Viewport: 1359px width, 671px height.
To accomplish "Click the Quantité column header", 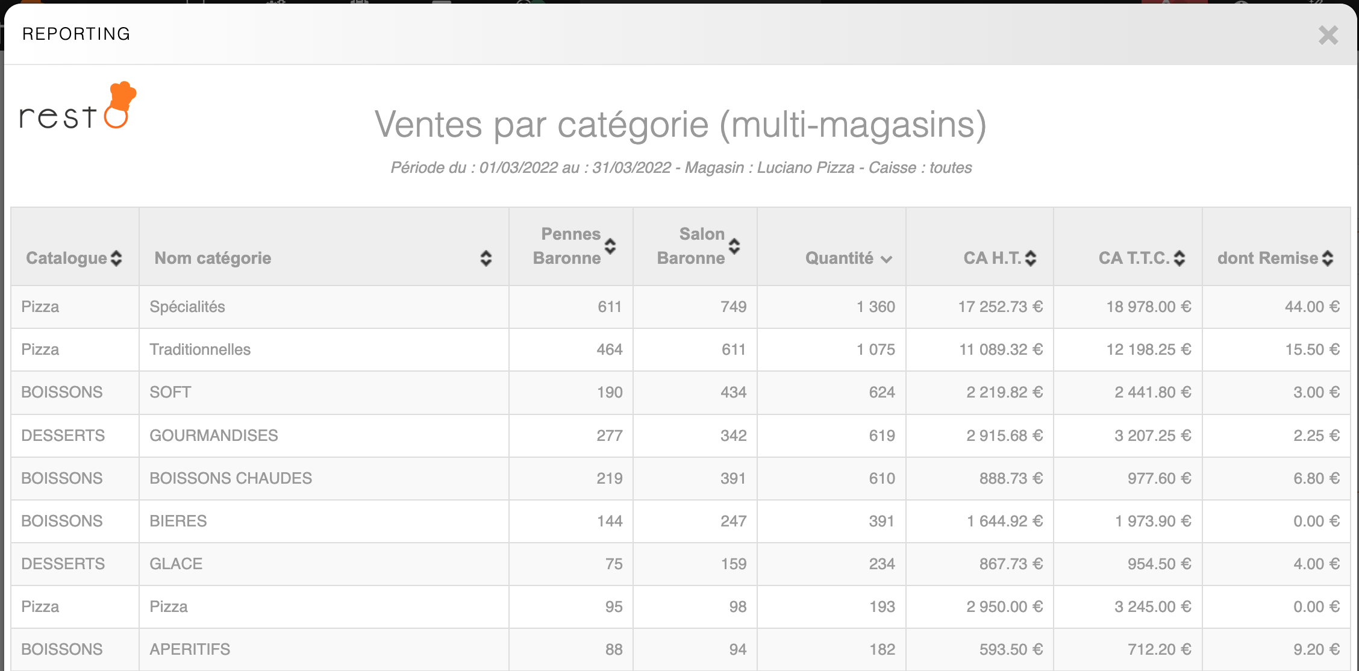I will pos(839,258).
